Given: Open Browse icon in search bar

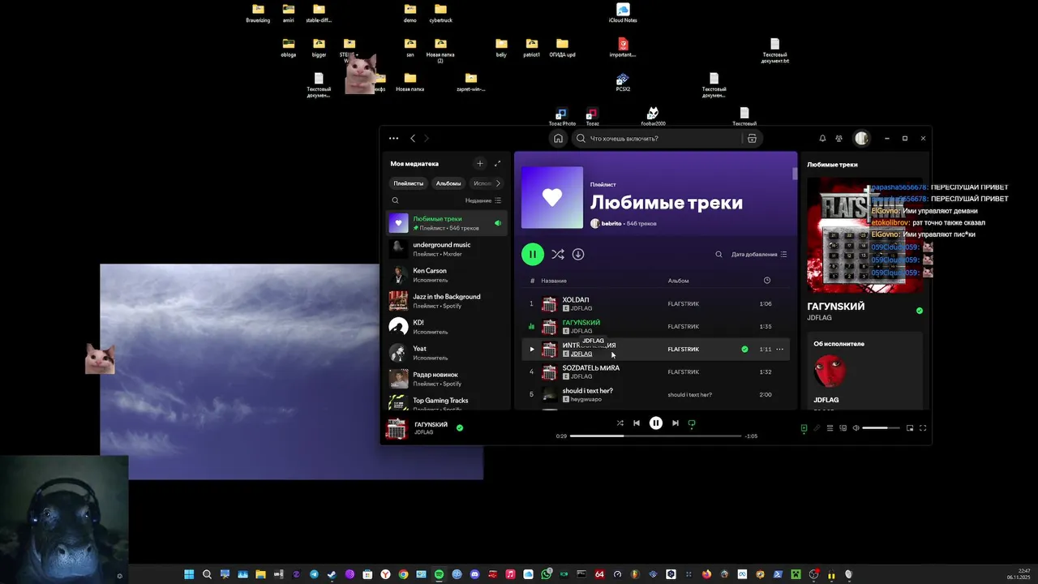Looking at the screenshot, I should tap(752, 139).
